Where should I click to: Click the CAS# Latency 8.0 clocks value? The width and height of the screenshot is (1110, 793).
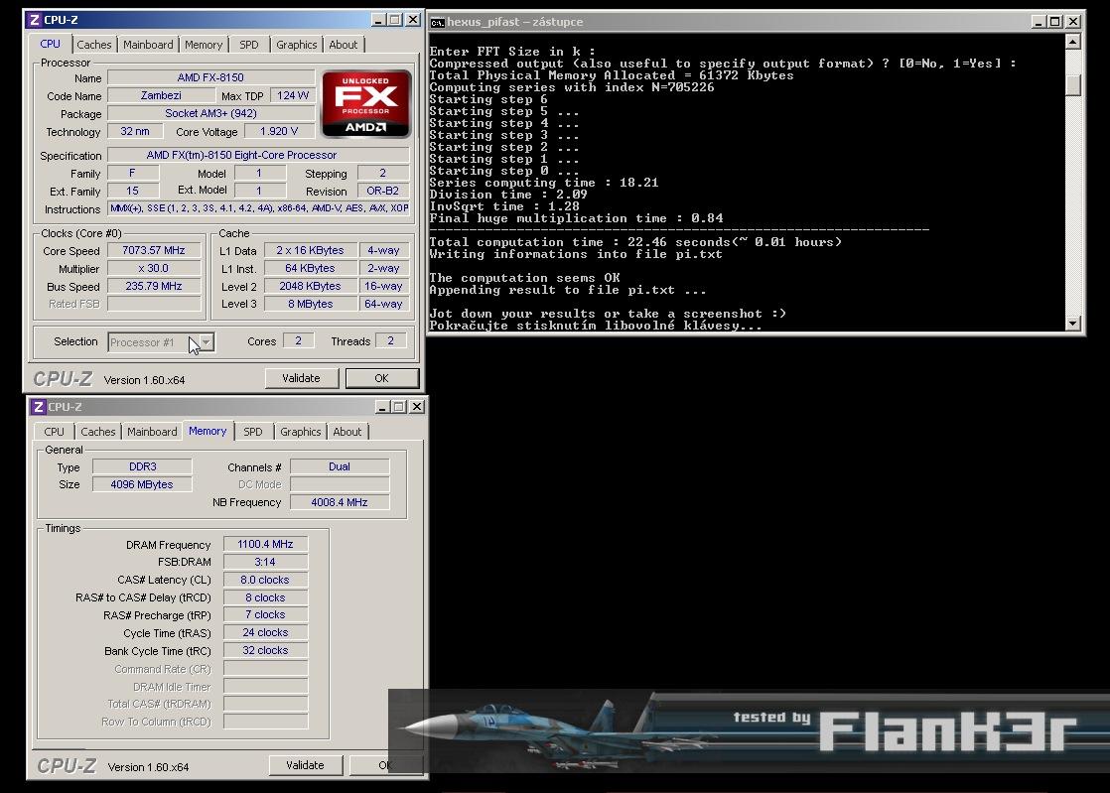(x=265, y=580)
